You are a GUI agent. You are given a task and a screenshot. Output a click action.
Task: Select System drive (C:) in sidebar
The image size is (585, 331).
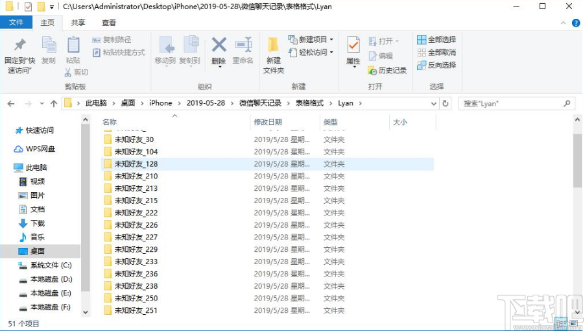(x=45, y=265)
